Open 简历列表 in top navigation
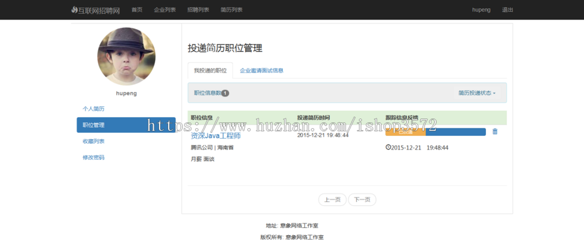584x248 pixels. [x=231, y=10]
